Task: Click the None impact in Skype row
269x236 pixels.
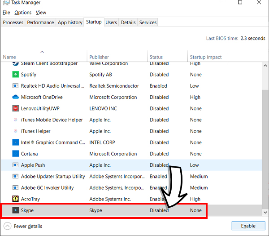Action: pos(196,210)
